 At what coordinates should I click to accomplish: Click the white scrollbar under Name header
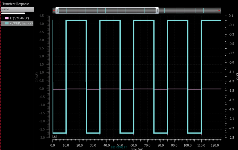click(x=13, y=13)
